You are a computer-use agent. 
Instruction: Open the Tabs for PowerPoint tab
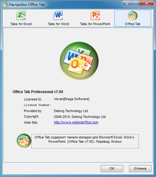95,18
